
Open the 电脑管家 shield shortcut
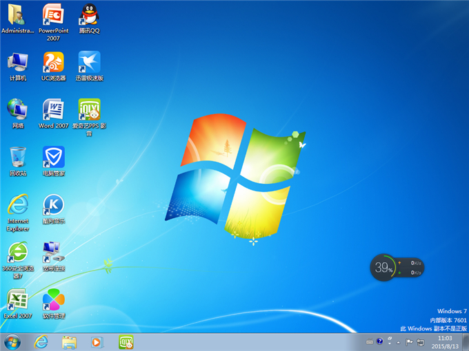(53, 161)
